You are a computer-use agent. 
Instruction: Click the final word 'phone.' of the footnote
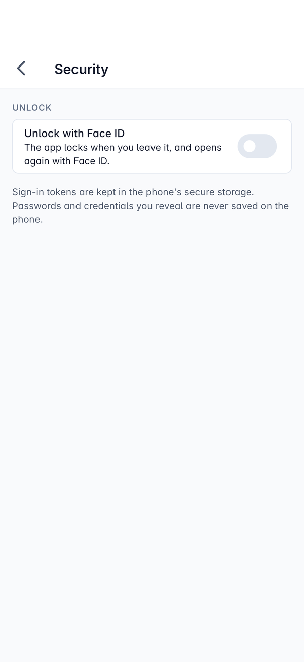click(27, 220)
